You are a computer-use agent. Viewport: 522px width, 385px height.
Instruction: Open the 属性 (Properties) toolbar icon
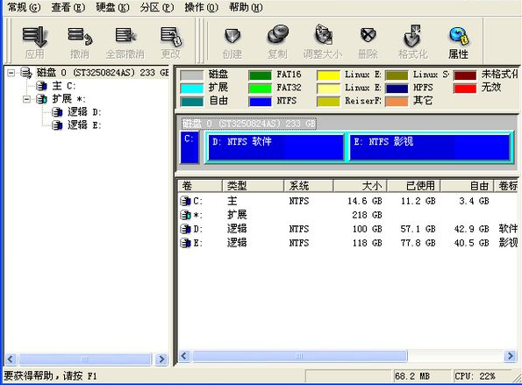coord(459,42)
